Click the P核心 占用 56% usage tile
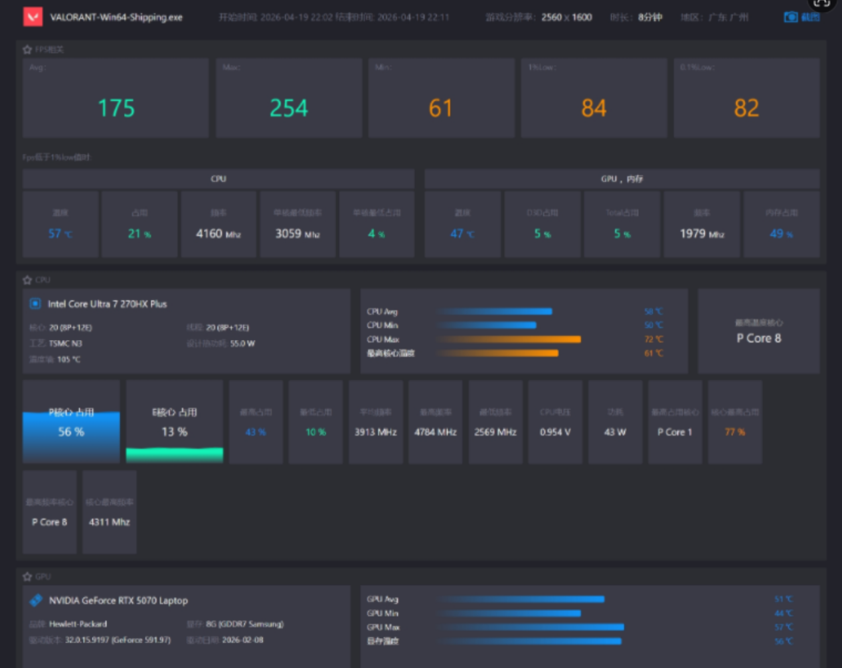Viewport: 842px width, 668px height. pyautogui.click(x=71, y=422)
